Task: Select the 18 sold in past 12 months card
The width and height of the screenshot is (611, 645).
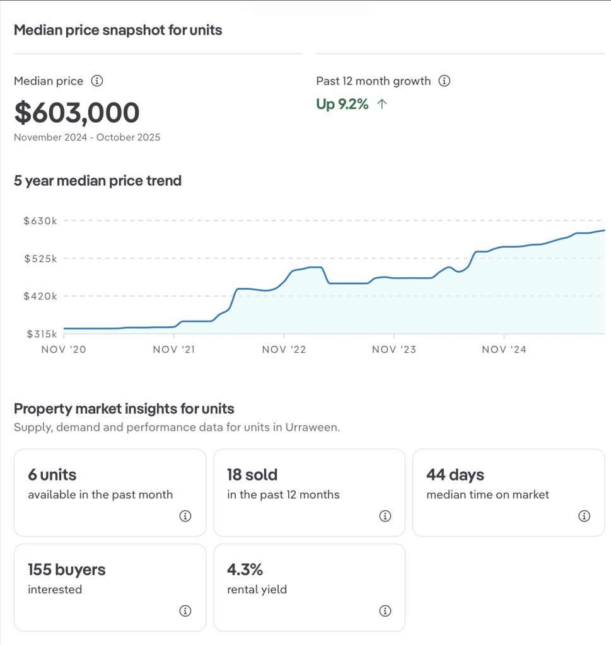Action: (x=309, y=493)
